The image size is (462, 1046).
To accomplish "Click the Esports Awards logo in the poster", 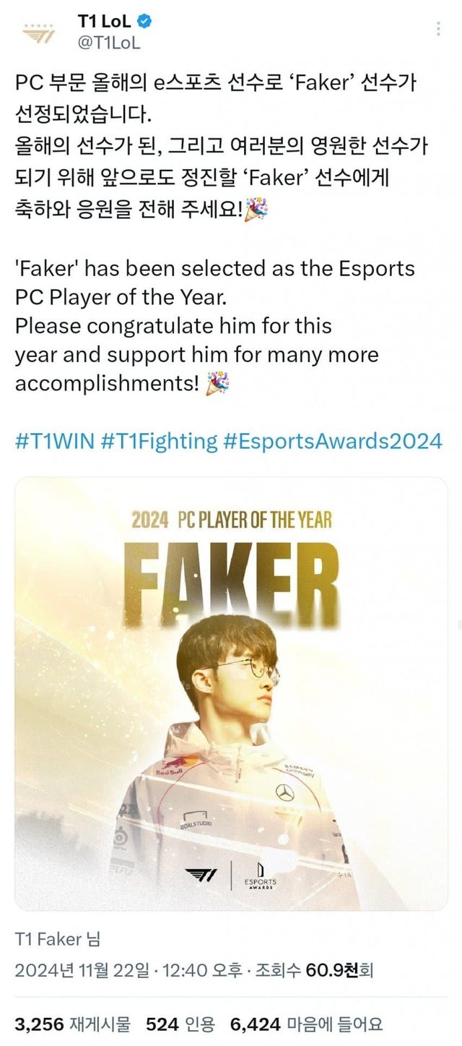I will [260, 875].
